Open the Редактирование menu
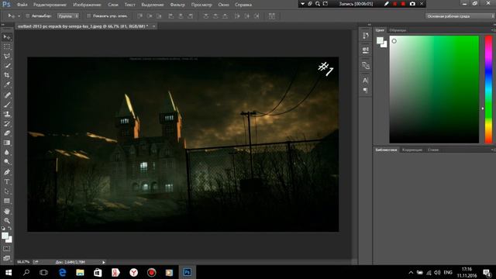496x279 pixels. [50, 5]
